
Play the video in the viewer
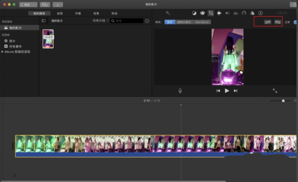tap(227, 91)
